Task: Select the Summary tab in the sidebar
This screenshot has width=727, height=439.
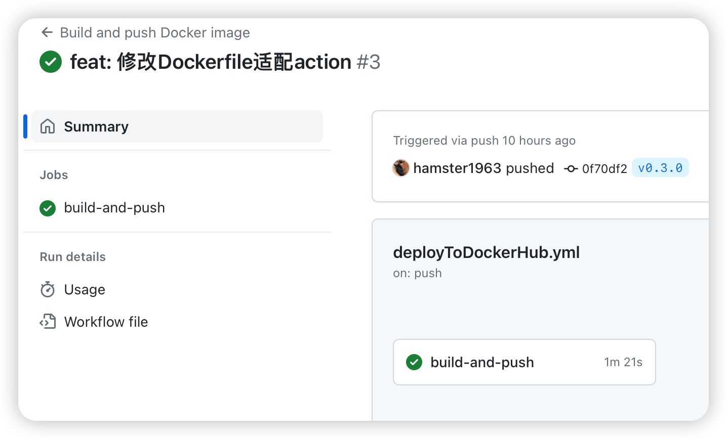Action: (x=96, y=126)
